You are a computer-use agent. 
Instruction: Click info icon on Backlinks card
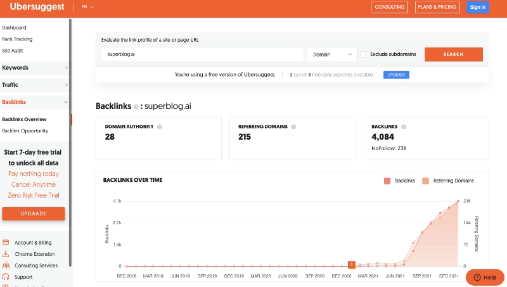404,127
